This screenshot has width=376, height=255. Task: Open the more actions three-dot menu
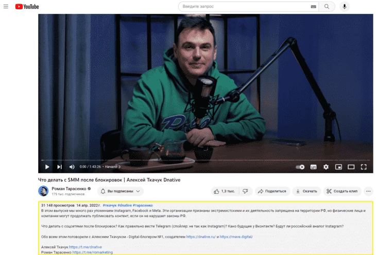[368, 191]
